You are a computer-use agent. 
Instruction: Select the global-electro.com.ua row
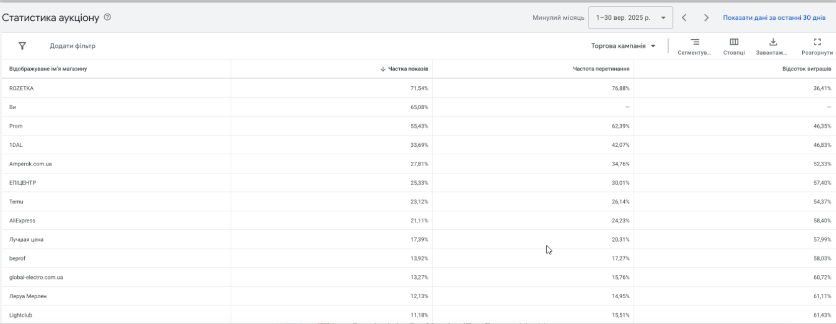(36, 277)
